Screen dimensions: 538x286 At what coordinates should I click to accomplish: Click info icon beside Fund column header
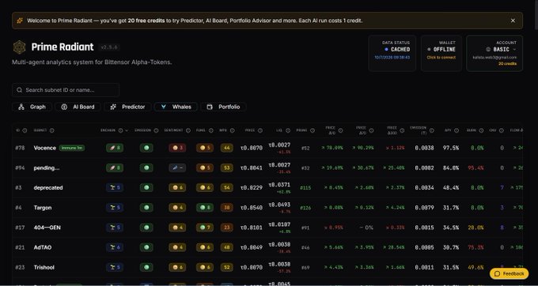(211, 130)
